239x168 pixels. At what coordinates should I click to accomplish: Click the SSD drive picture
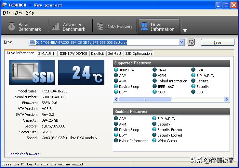point(32,72)
